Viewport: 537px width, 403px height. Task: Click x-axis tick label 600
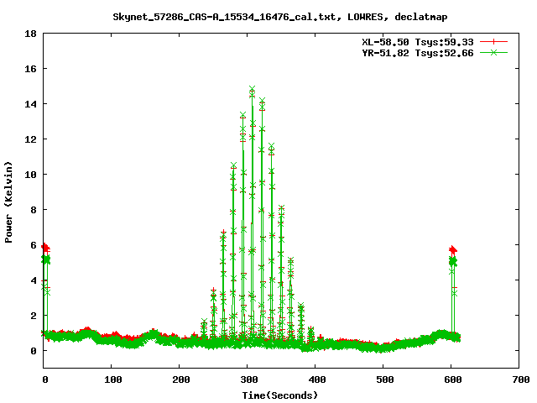click(x=453, y=379)
